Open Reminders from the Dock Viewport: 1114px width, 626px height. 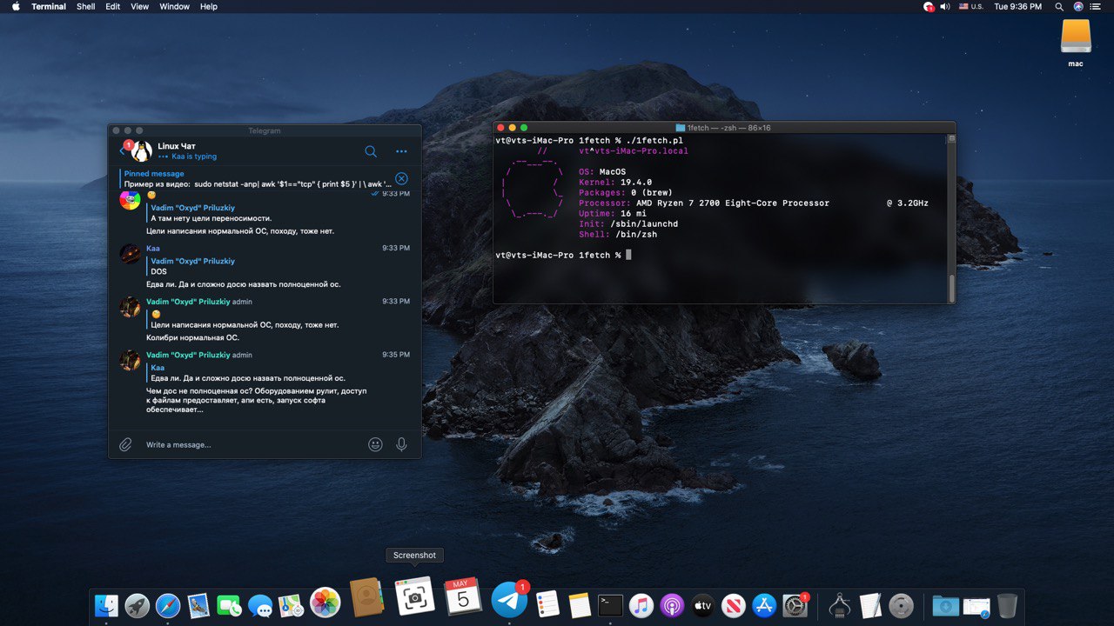click(547, 605)
